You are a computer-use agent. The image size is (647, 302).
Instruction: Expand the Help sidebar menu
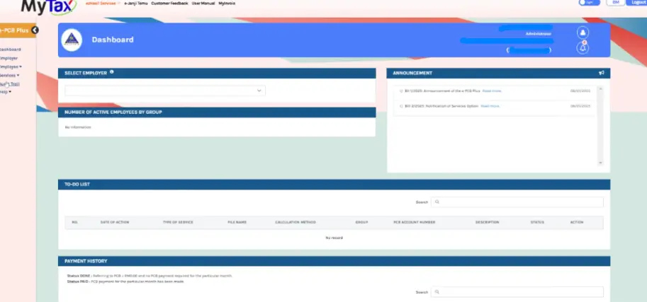[6, 92]
